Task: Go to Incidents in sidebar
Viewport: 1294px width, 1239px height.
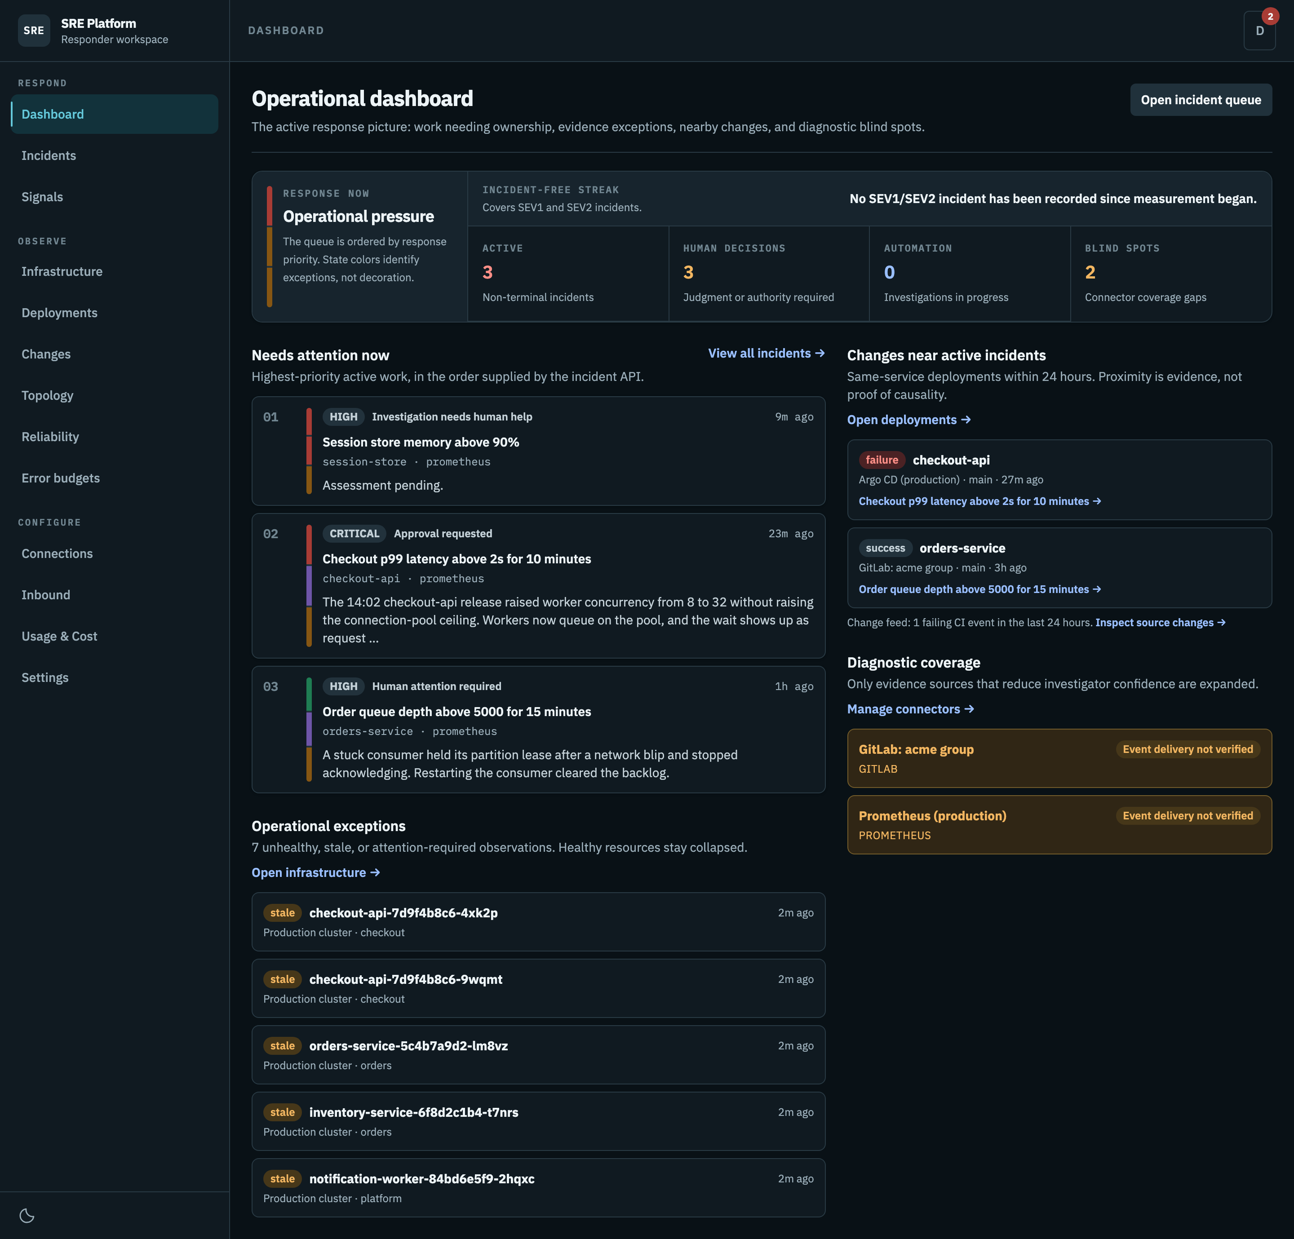Action: click(x=114, y=156)
